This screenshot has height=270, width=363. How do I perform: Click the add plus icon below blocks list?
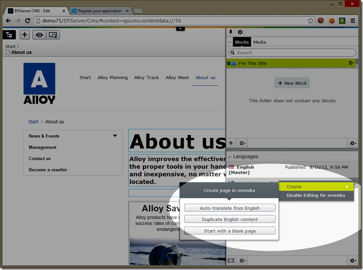tap(231, 143)
